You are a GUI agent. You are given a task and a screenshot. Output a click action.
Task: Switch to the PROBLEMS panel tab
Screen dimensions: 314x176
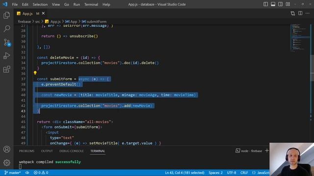[x=26, y=151]
